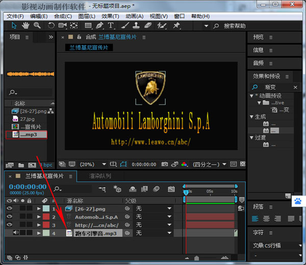
Task: Select the Rectangle shape tool
Action: [88, 25]
